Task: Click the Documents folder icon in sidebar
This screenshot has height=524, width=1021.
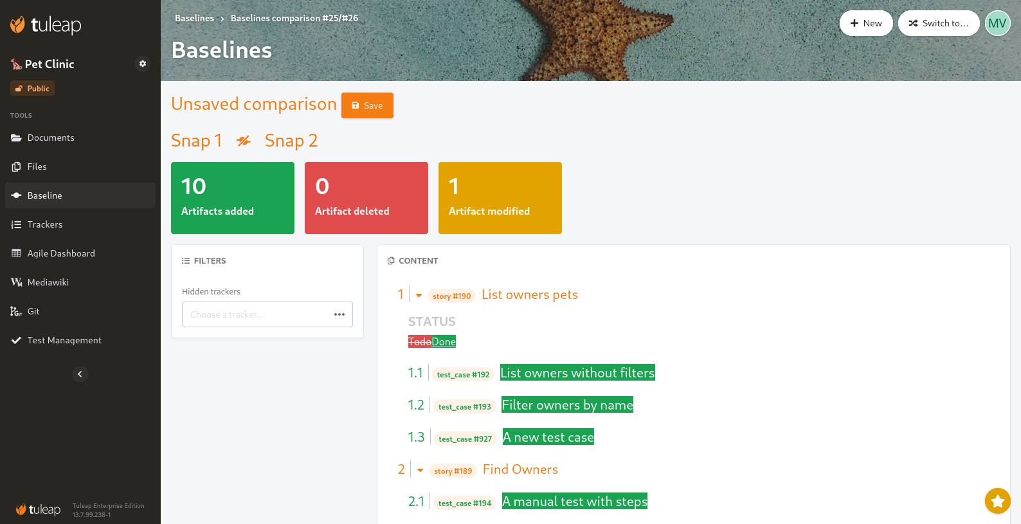Action: (x=17, y=138)
